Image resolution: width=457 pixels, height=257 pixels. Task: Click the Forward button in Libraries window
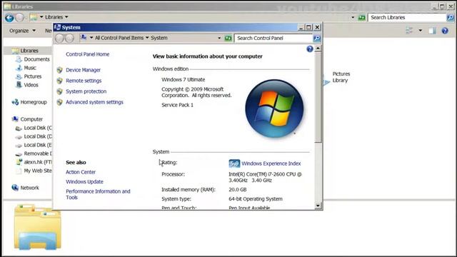(x=19, y=18)
